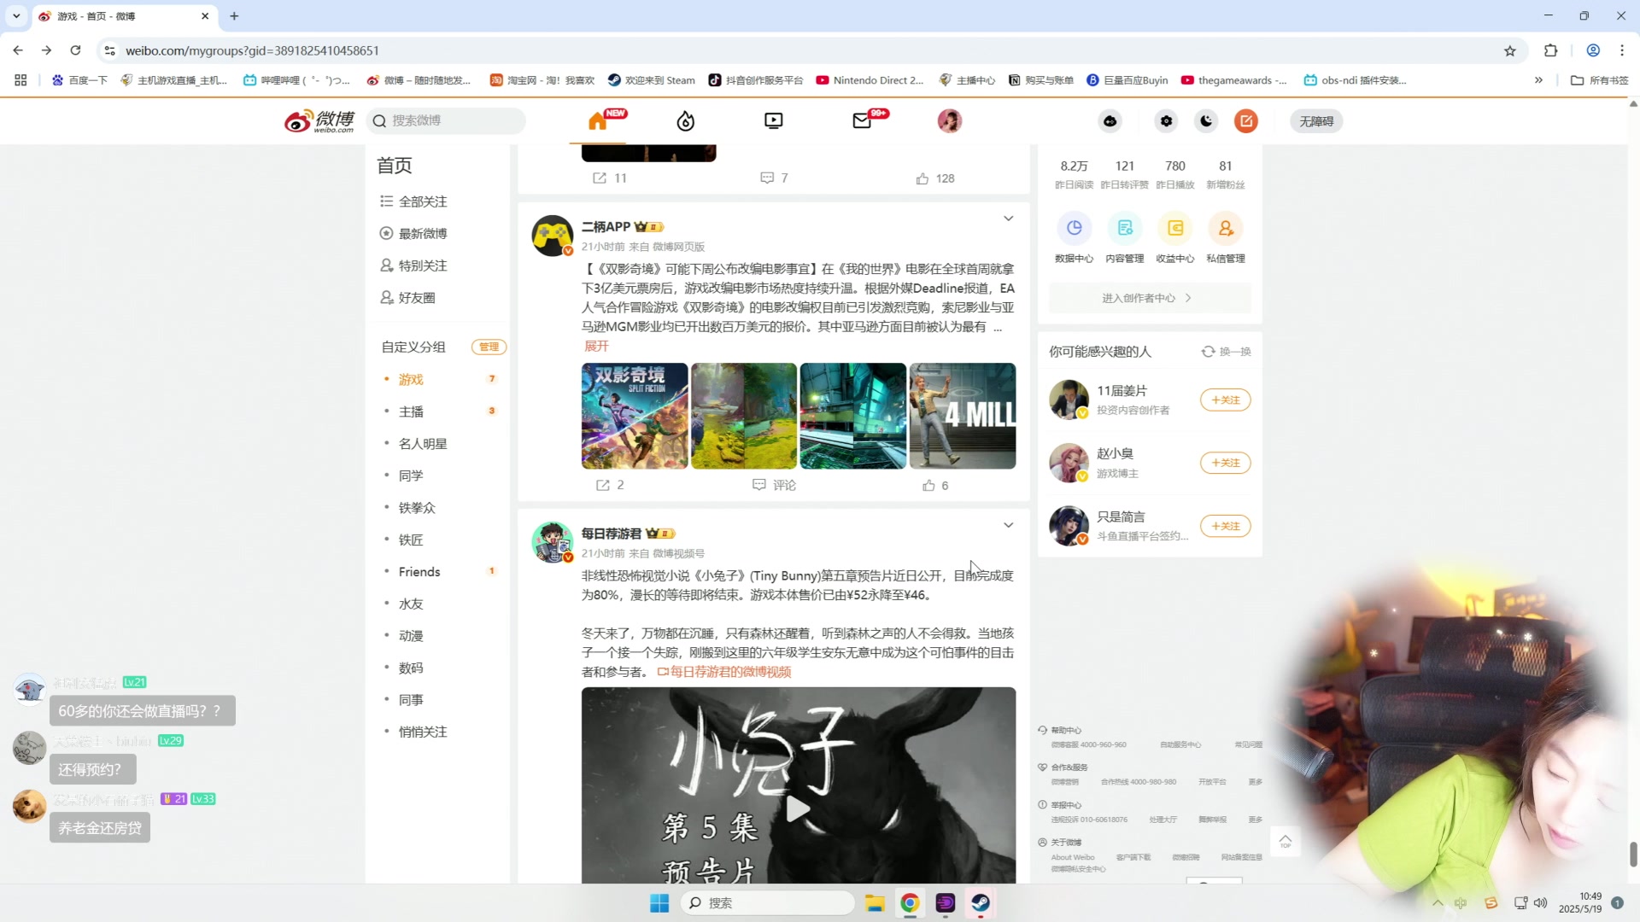
Task: Select the 悄悄关注 group
Action: (x=423, y=732)
